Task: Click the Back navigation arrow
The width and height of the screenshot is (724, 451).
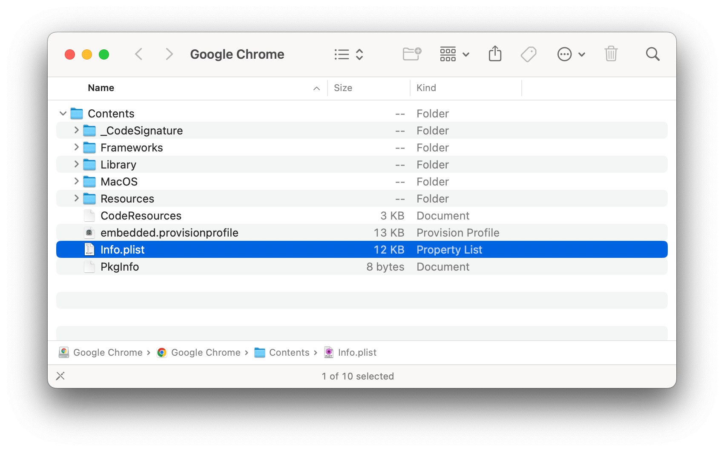Action: point(139,54)
